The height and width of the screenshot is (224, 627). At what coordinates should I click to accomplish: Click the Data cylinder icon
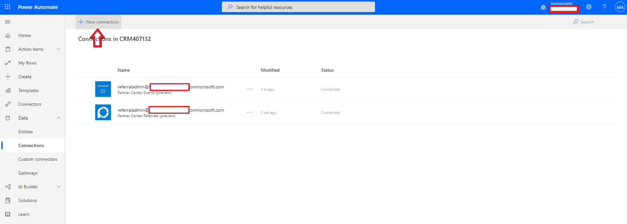(x=8, y=118)
